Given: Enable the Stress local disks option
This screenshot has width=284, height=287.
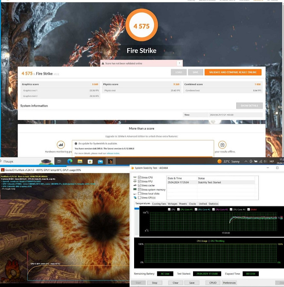Looking at the screenshot, I should pyautogui.click(x=140, y=194).
